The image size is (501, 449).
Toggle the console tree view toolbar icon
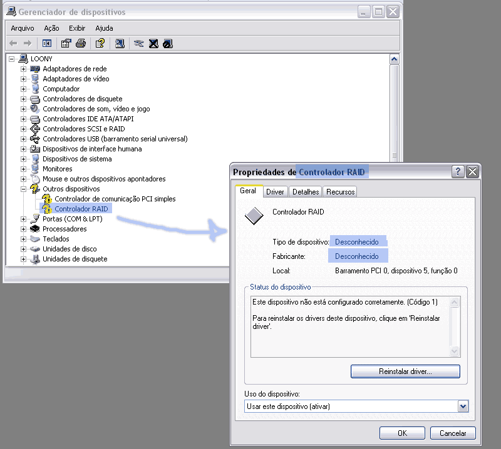point(47,43)
